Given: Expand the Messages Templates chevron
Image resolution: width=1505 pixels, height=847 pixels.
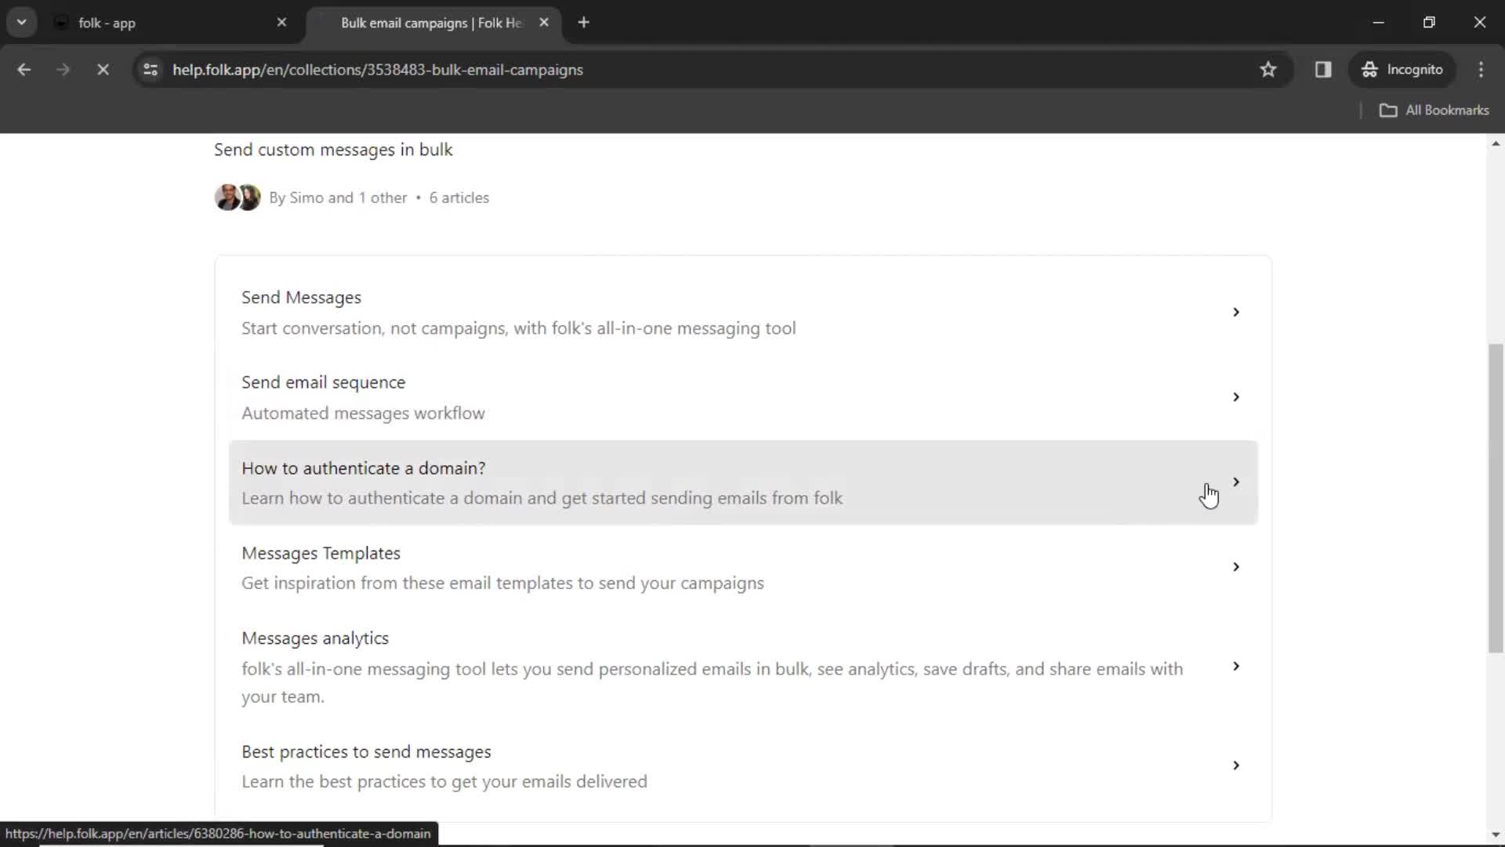Looking at the screenshot, I should pyautogui.click(x=1236, y=567).
